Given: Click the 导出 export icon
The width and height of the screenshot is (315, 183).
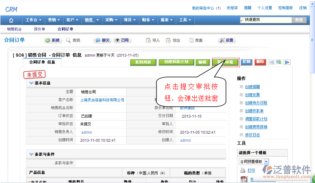Looking at the screenshot, I should pos(168,40).
